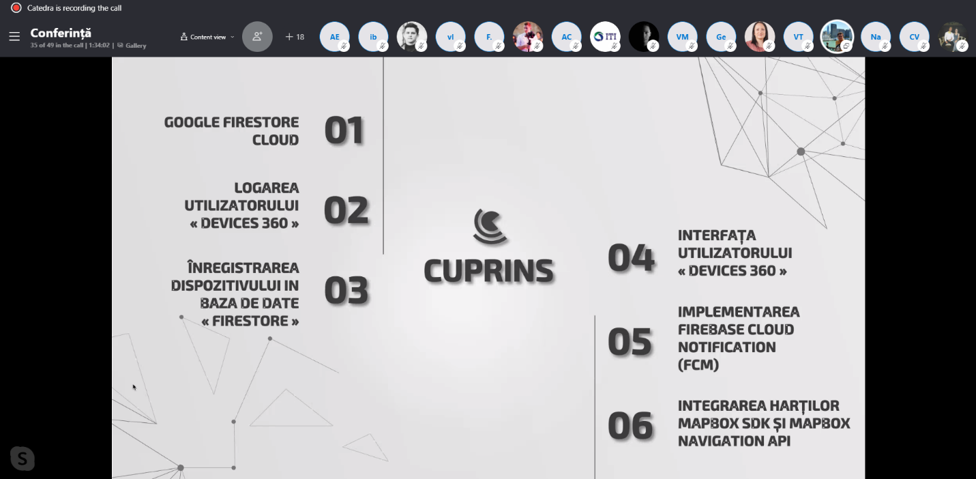Click the number 04 on the slide
The height and width of the screenshot is (479, 976).
click(632, 258)
